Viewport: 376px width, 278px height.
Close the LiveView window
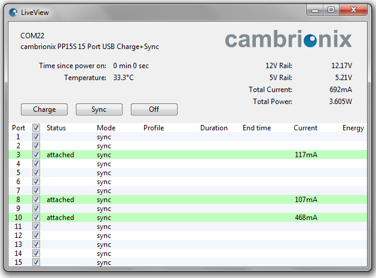(x=353, y=10)
